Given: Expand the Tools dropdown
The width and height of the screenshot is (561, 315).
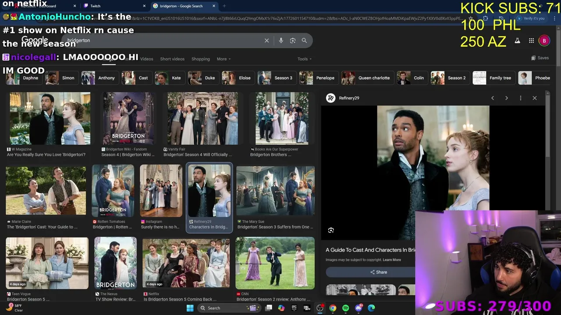Looking at the screenshot, I should pos(305,59).
